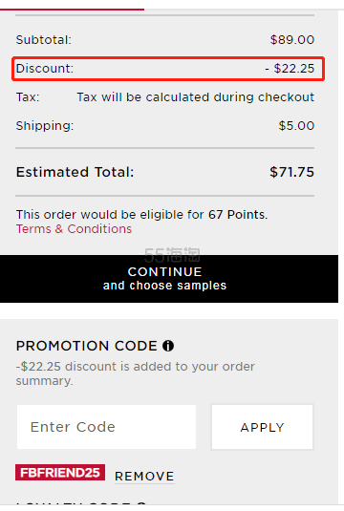Click the Promotion Code info icon
The width and height of the screenshot is (344, 511).
tap(168, 346)
